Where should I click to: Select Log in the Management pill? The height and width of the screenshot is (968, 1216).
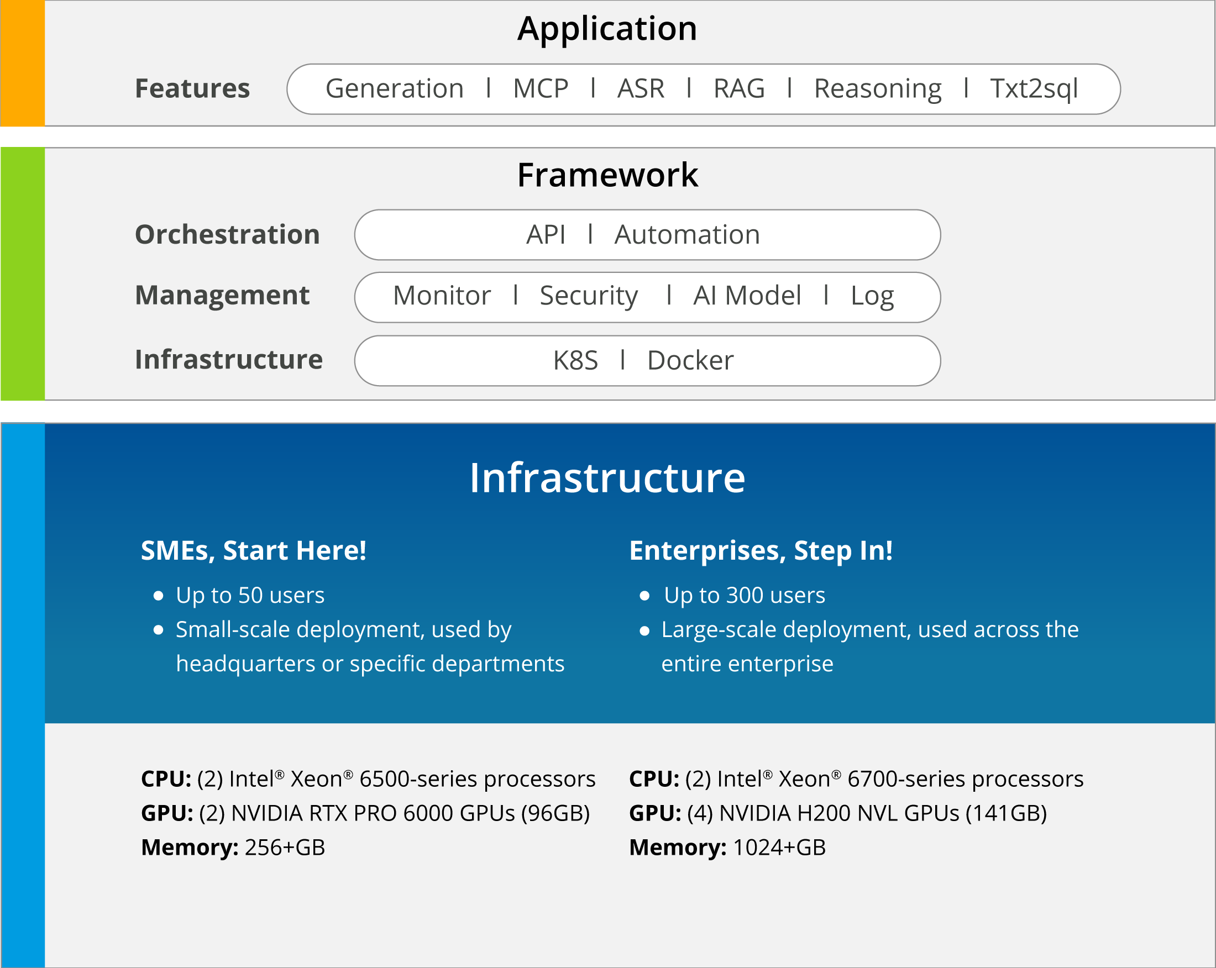coord(872,297)
